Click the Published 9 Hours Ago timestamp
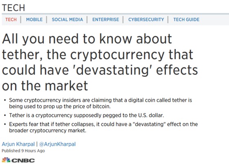This screenshot has width=229, height=165. tap(23, 151)
